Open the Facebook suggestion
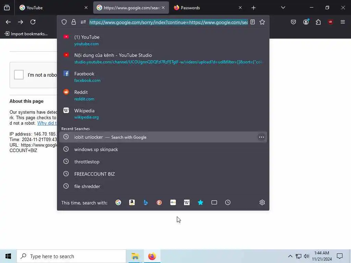This screenshot has height=263, width=351. pyautogui.click(x=163, y=77)
